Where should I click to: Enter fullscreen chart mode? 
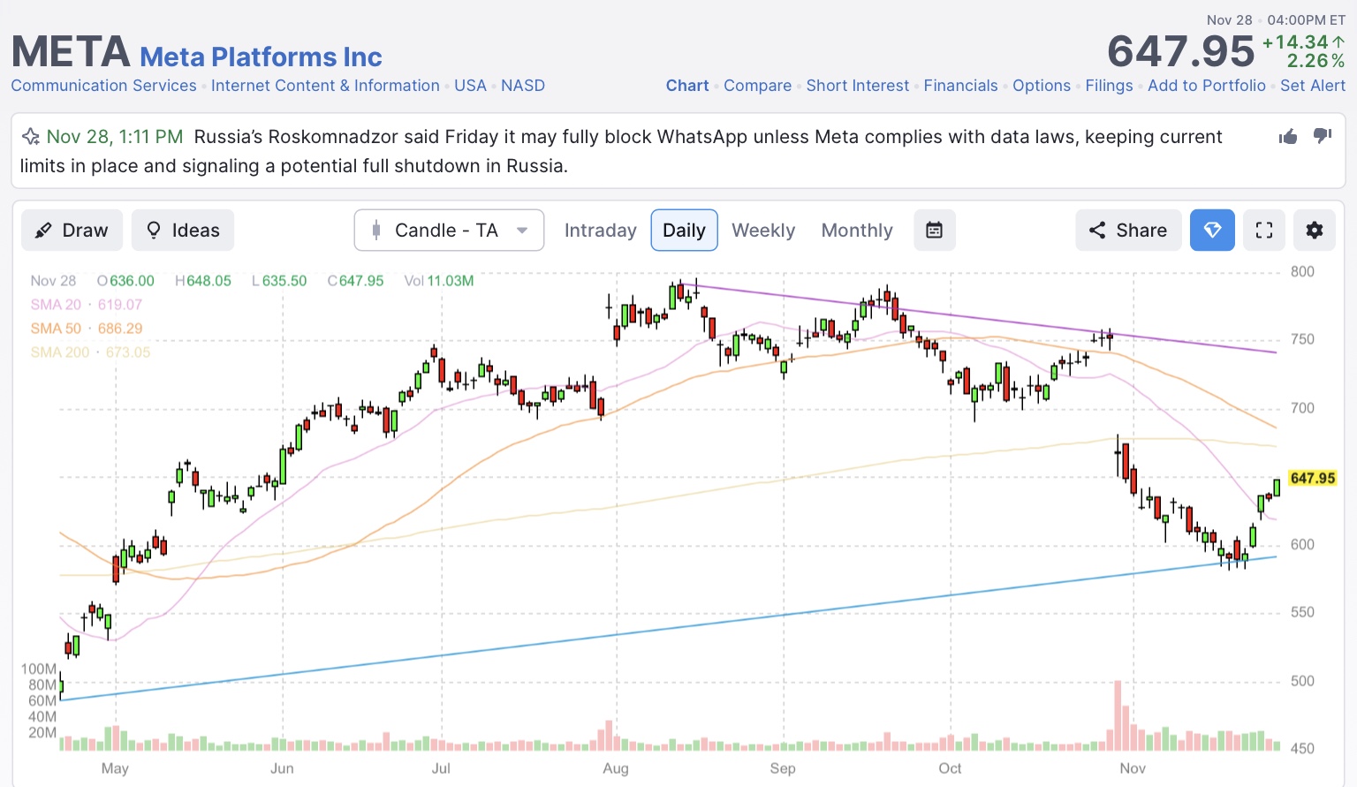click(x=1264, y=231)
